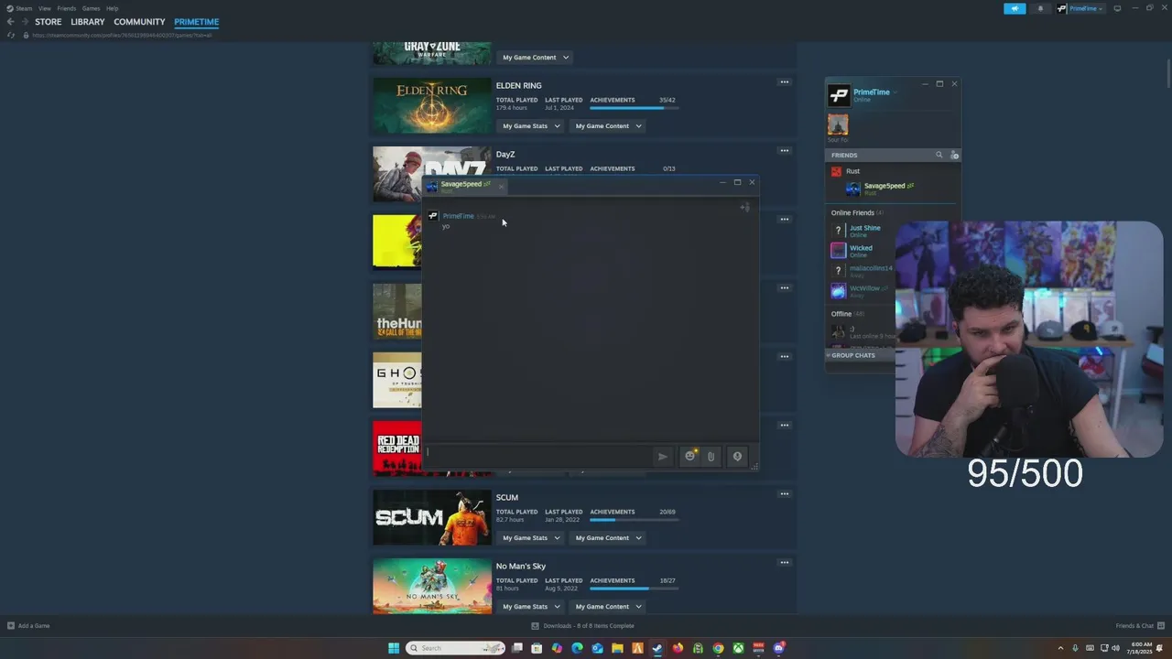The height and width of the screenshot is (659, 1172).
Task: Go forward with the Steam forward arrow
Action: click(x=25, y=22)
